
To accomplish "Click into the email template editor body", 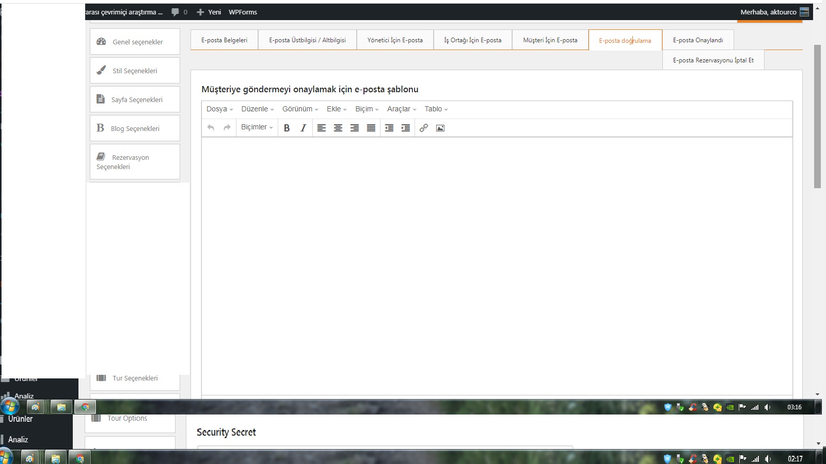I will [497, 266].
